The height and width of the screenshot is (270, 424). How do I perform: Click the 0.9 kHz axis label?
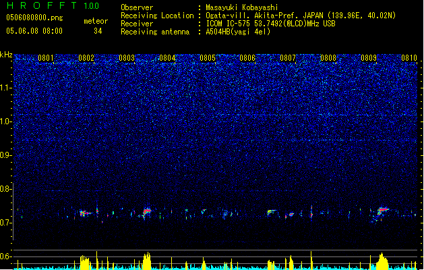5,155
